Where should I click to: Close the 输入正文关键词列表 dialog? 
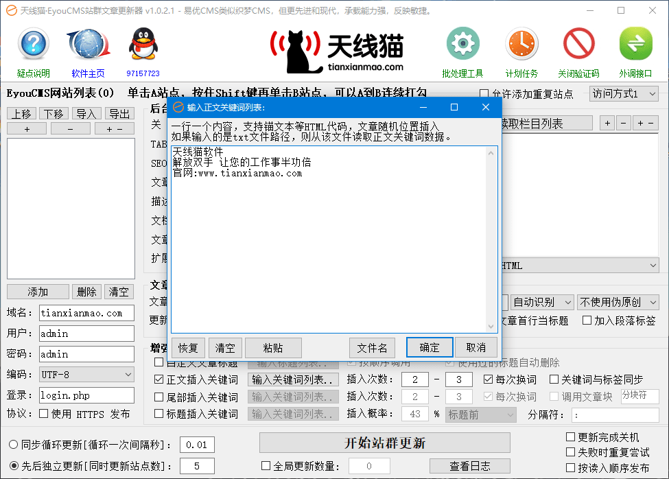(486, 107)
